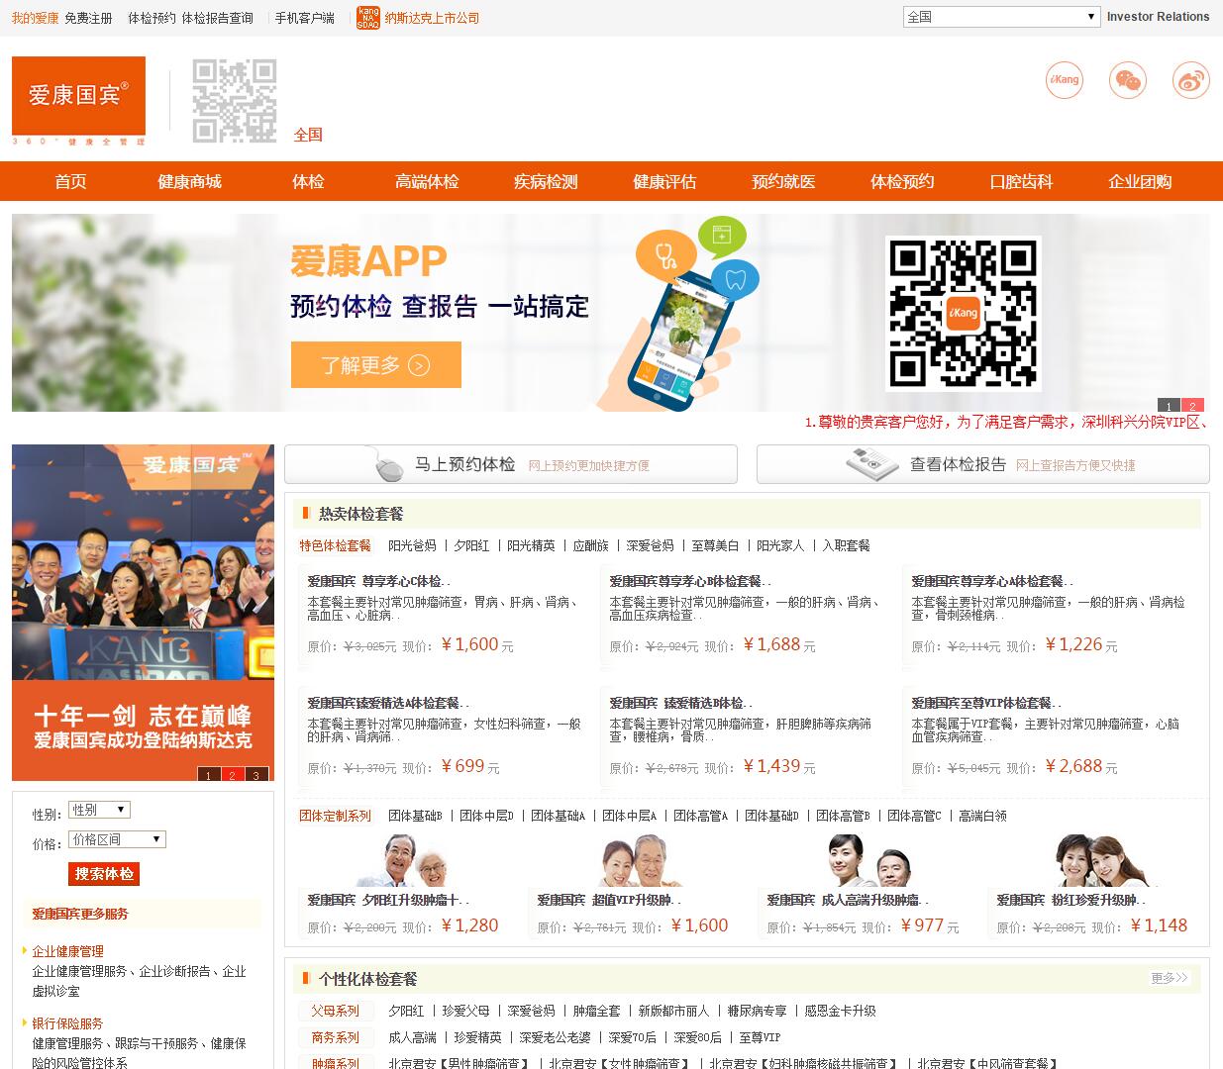Click the mouse icon on 马上预约体检
The height and width of the screenshot is (1069, 1223).
click(386, 464)
